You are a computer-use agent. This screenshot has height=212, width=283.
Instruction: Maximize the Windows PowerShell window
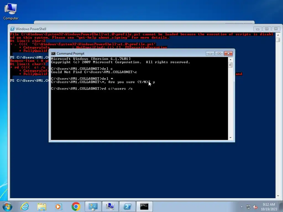click(267, 29)
